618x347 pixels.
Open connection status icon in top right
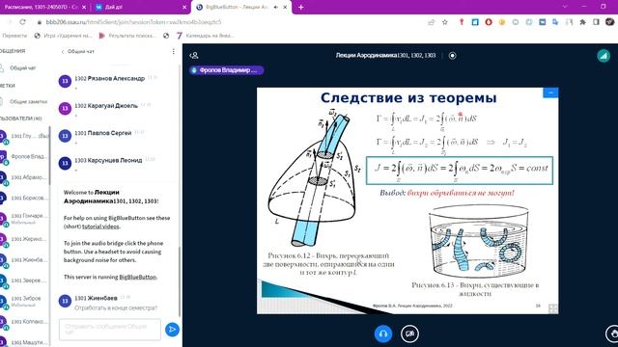[x=604, y=56]
